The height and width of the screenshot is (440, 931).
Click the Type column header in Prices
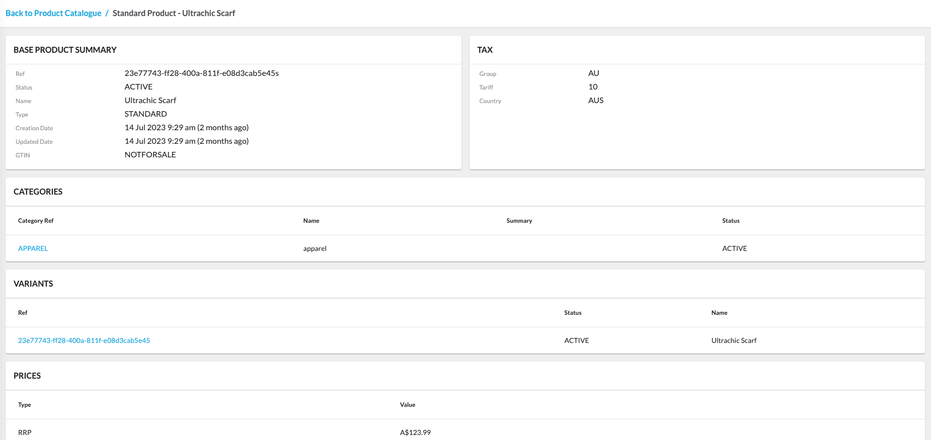[x=25, y=405]
